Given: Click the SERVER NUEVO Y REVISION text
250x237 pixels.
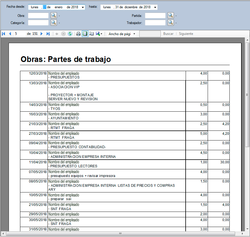Looking at the screenshot, I should (x=73, y=99).
